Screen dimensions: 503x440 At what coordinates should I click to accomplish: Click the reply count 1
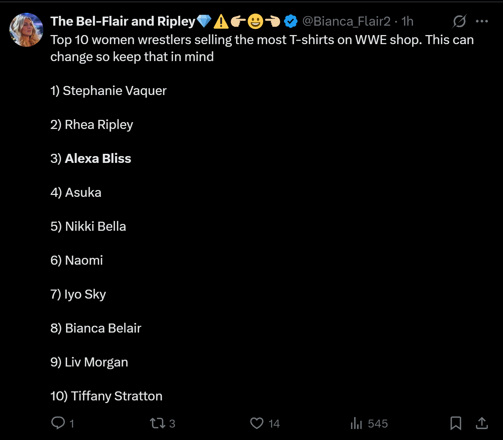[72, 423]
